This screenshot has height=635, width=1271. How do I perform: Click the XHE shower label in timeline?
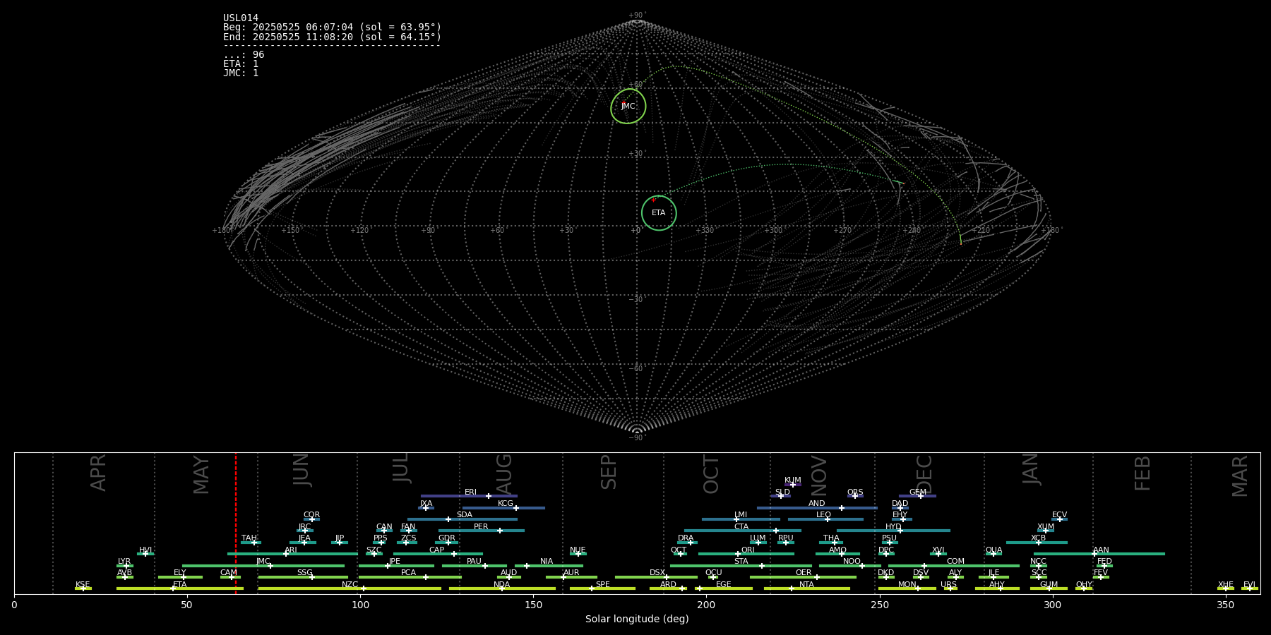pyautogui.click(x=1226, y=585)
